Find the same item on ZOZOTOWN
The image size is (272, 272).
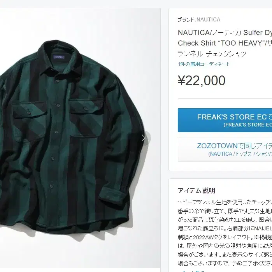(x=225, y=149)
